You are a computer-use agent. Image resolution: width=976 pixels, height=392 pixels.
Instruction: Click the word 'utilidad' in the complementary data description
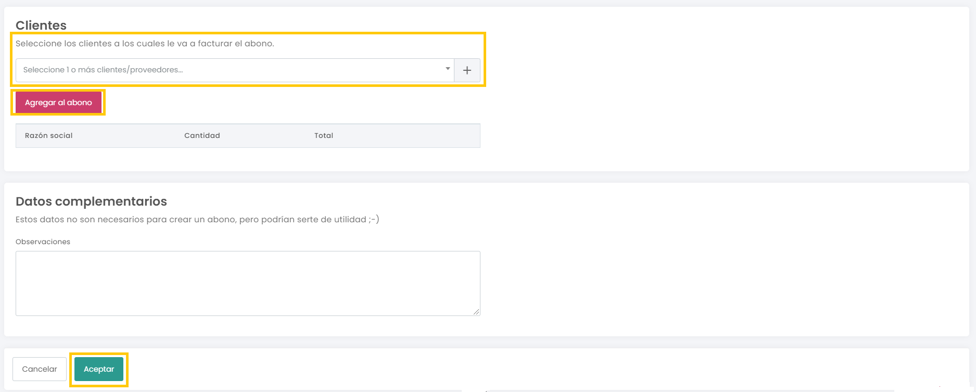point(350,220)
